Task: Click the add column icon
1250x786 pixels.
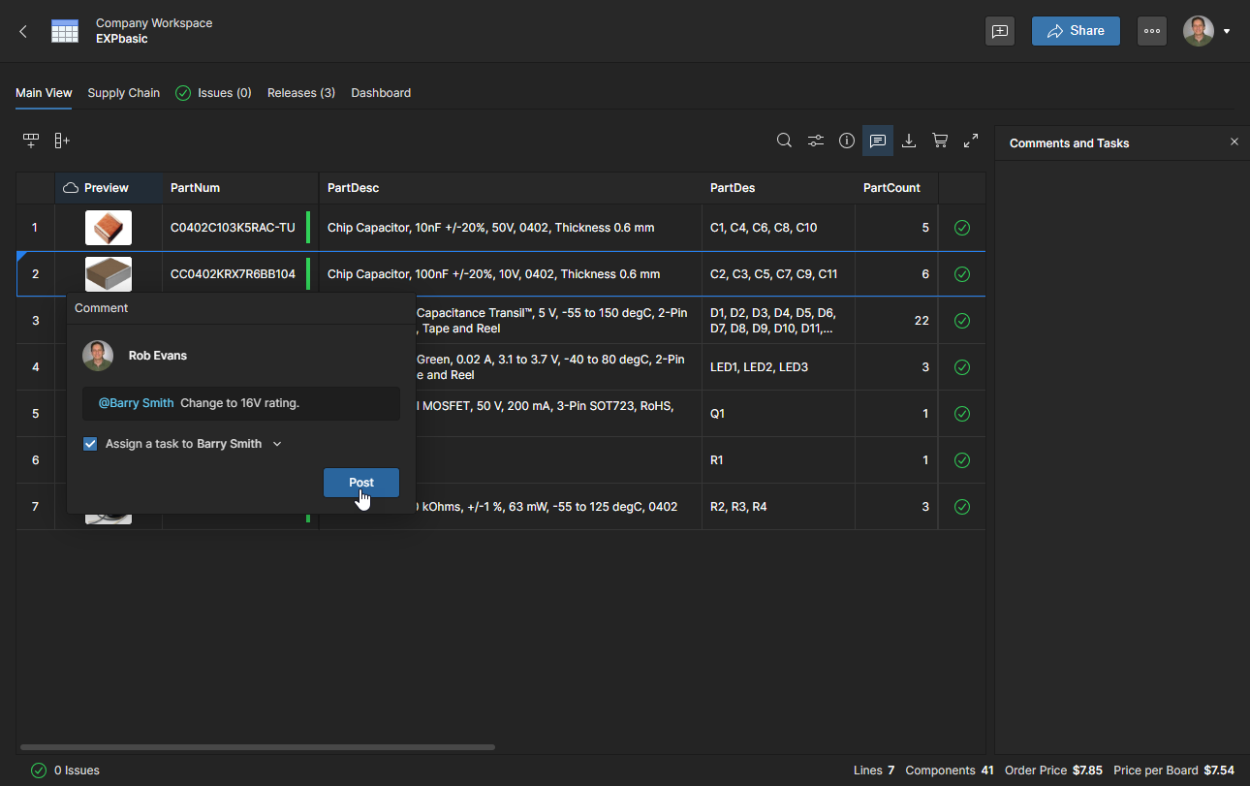Action: [x=62, y=141]
